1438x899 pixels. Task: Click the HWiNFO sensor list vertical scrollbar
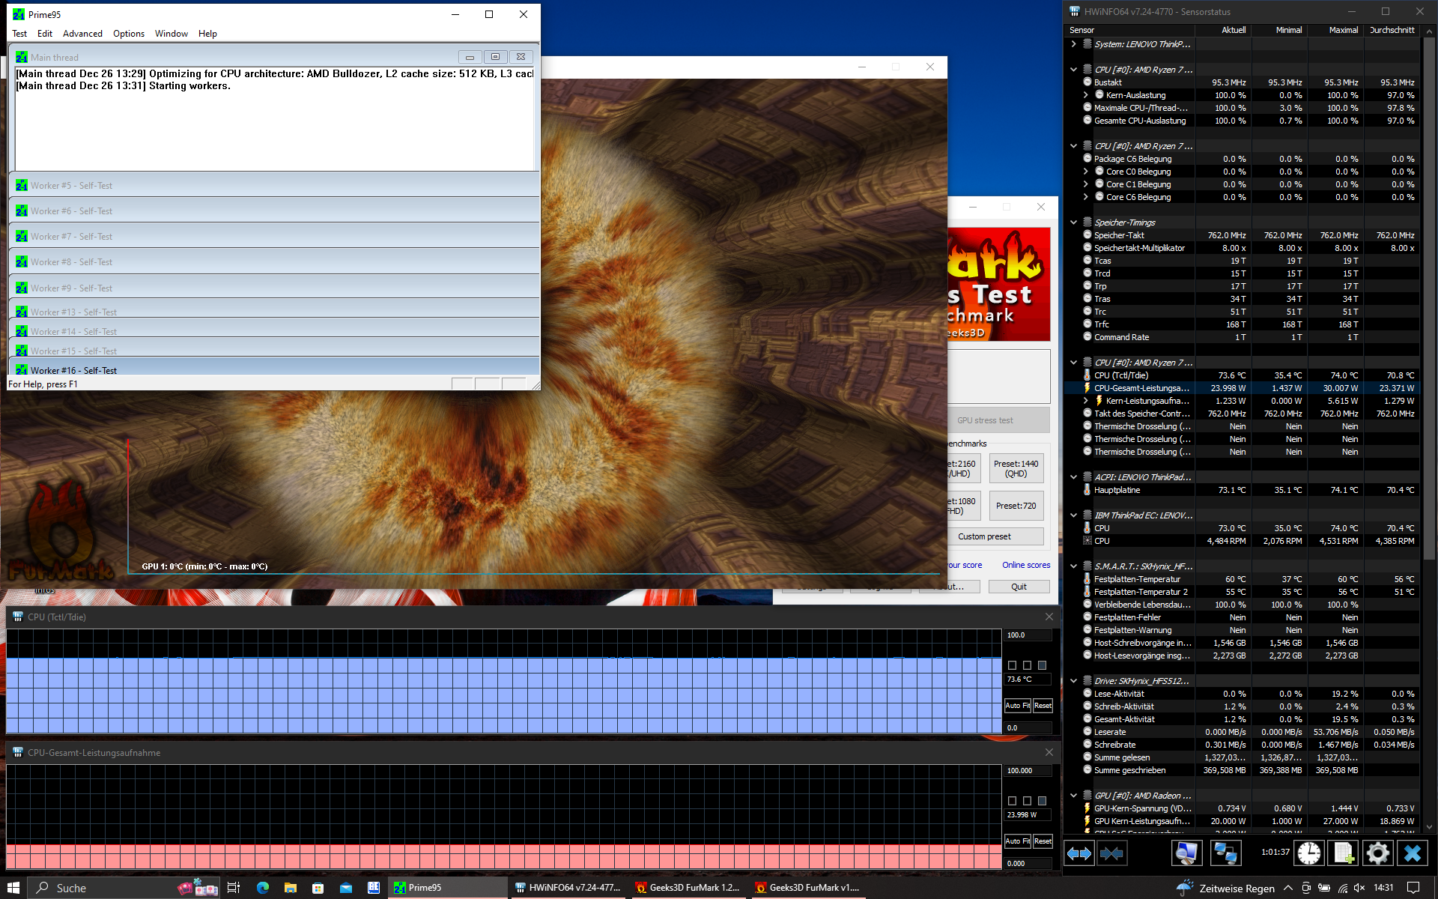click(x=1428, y=300)
